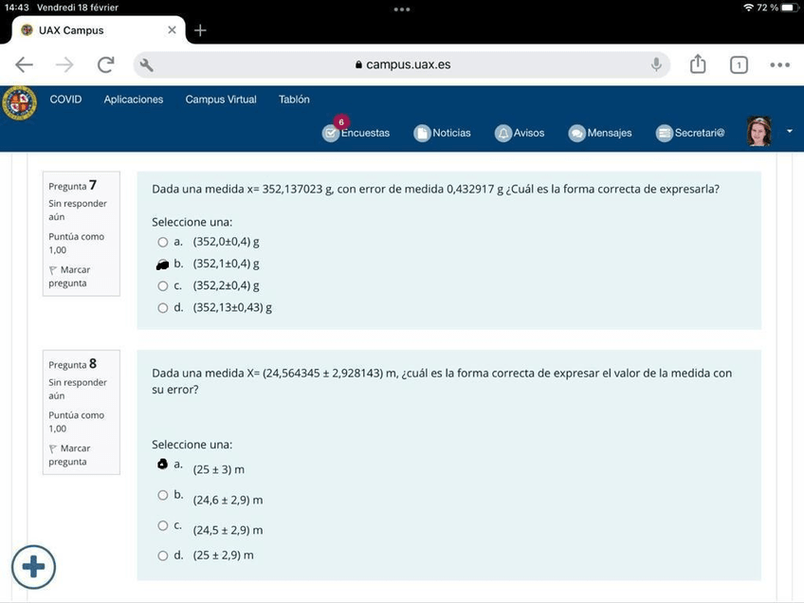The image size is (804, 603).
Task: Tap the microphone icon in address bar
Action: coord(656,64)
